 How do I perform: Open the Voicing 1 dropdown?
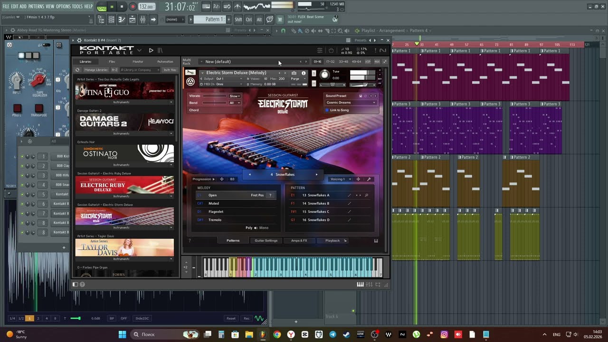(341, 179)
